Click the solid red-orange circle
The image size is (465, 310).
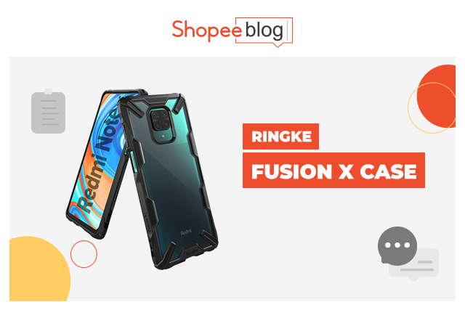click(437, 97)
